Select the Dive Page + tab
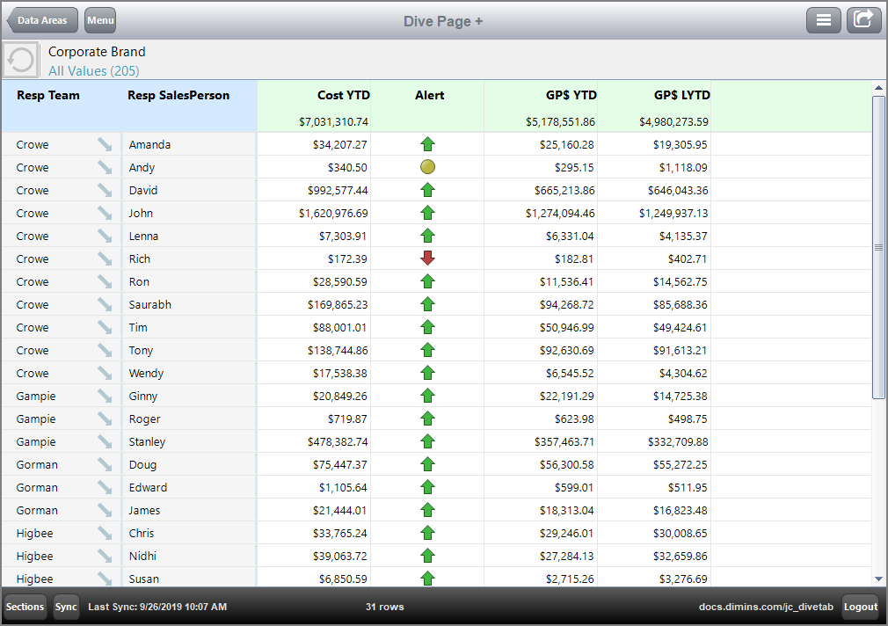The image size is (888, 626). 442,20
